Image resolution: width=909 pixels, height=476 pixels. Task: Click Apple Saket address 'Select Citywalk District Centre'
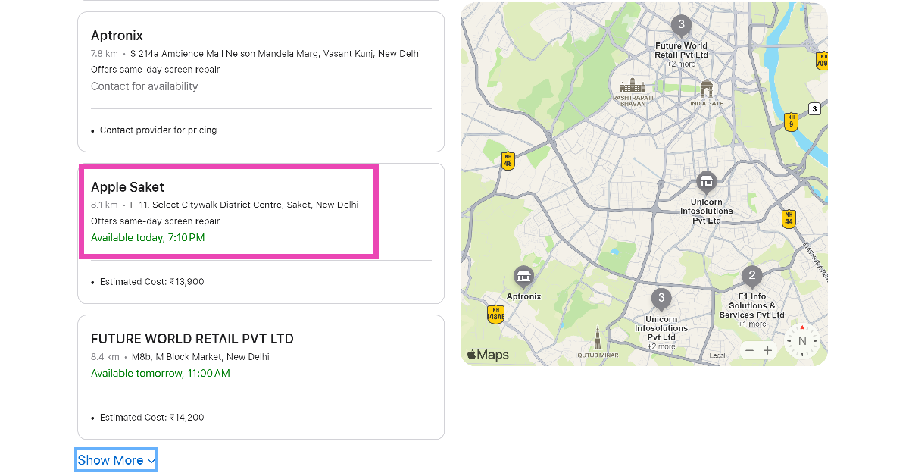244,205
